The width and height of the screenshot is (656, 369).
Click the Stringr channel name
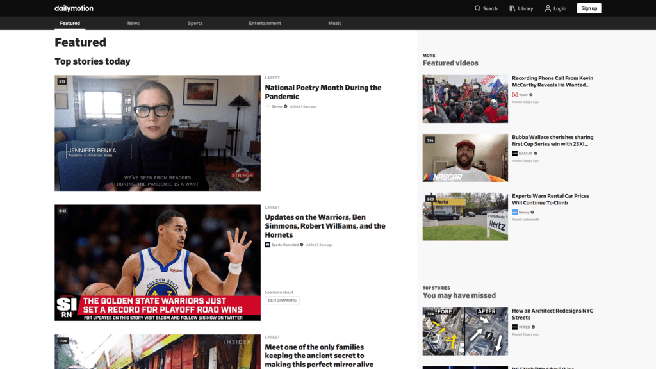point(277,107)
